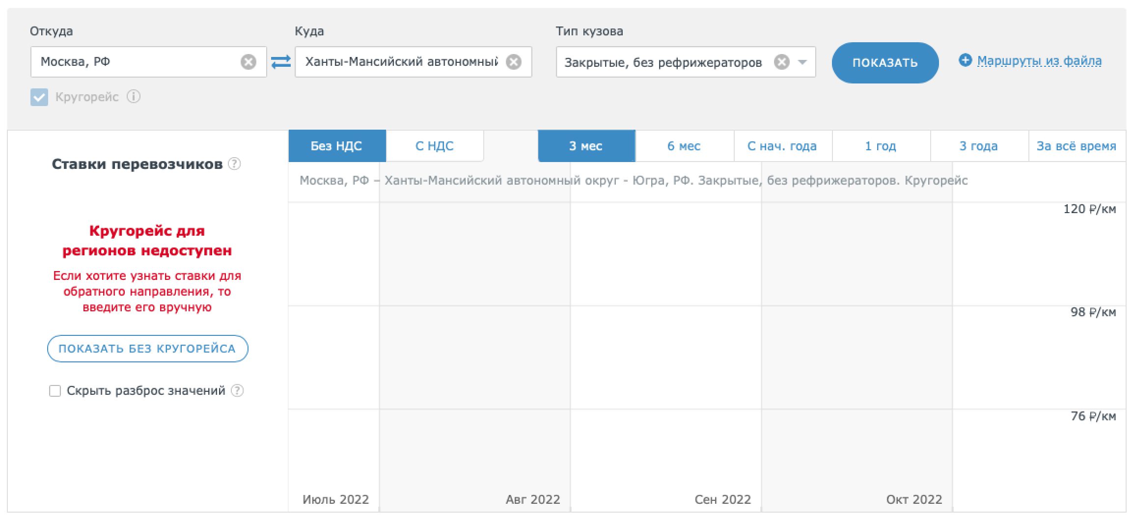This screenshot has width=1133, height=520.
Task: Switch to the 6 мес period tab
Action: click(x=685, y=146)
